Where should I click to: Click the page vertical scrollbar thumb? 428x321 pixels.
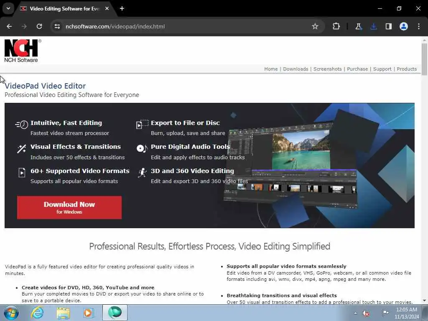[x=424, y=59]
